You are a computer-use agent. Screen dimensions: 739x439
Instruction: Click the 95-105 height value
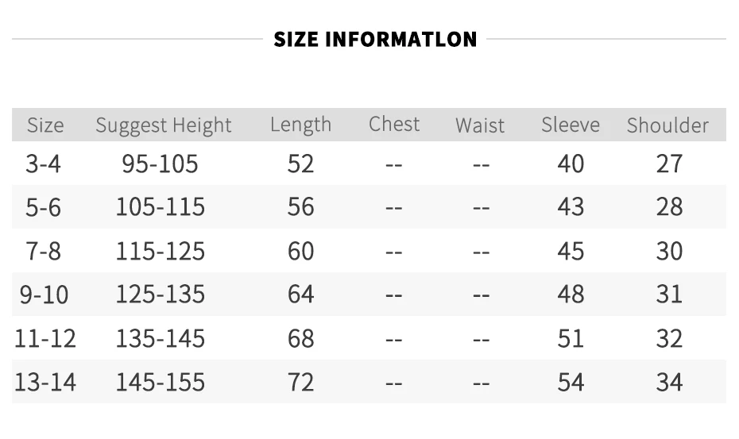tap(160, 164)
